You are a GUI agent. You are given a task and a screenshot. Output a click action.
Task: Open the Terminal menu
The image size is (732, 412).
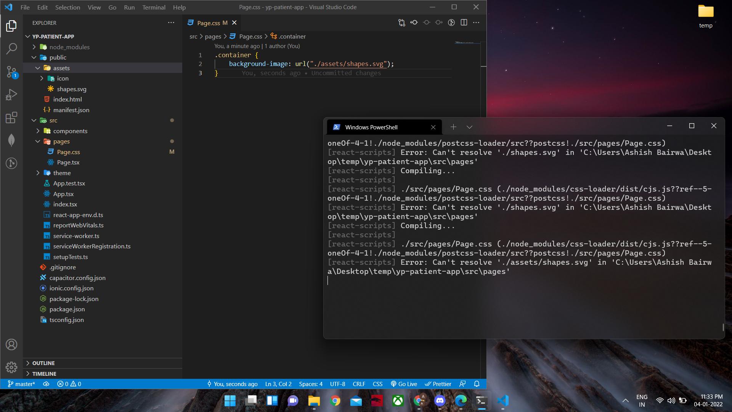[154, 7]
